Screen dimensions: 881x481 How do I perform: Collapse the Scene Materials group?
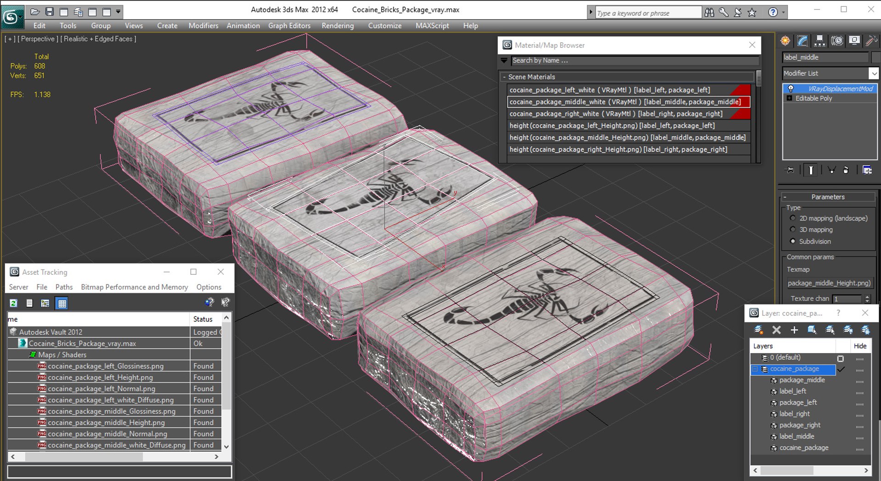pos(504,77)
